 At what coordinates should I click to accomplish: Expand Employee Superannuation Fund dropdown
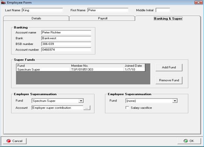175,101
